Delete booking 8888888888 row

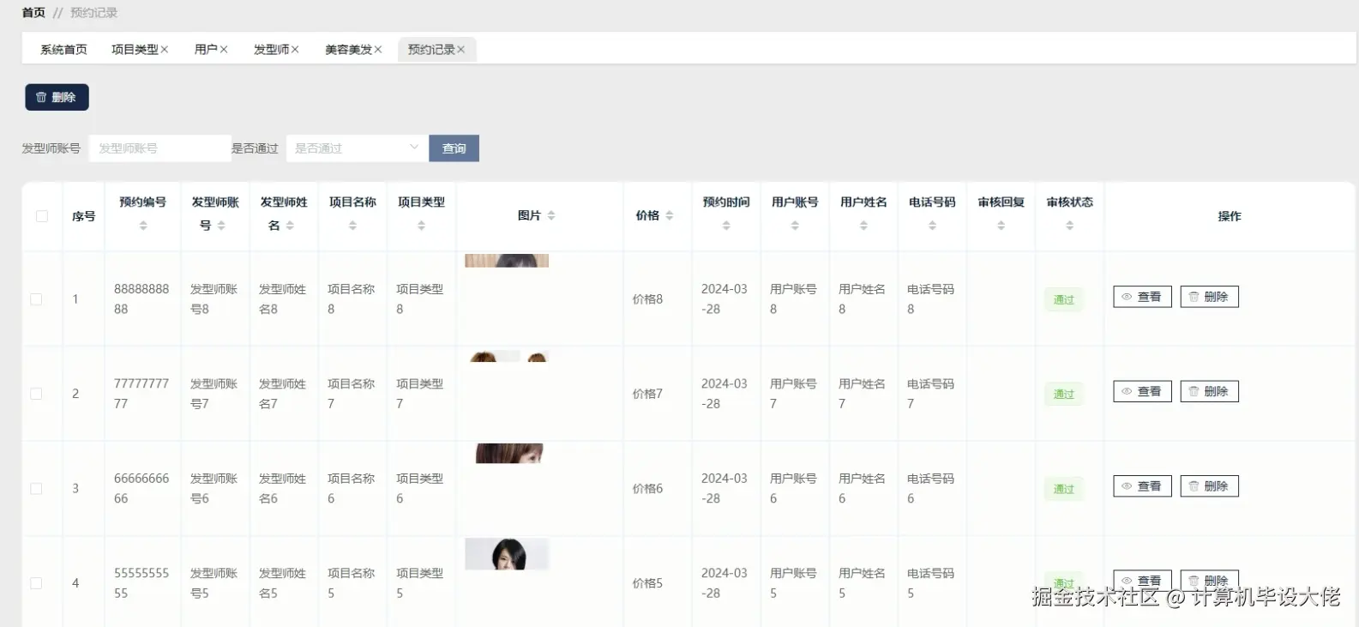1209,297
